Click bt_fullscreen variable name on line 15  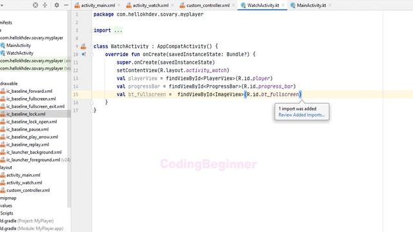click(x=147, y=95)
